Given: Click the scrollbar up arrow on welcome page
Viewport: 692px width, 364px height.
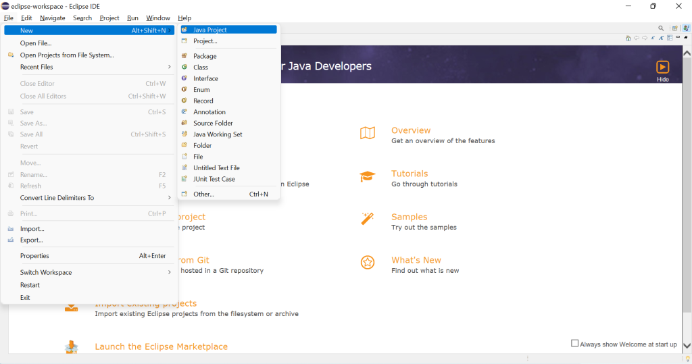Looking at the screenshot, I should click(x=687, y=53).
